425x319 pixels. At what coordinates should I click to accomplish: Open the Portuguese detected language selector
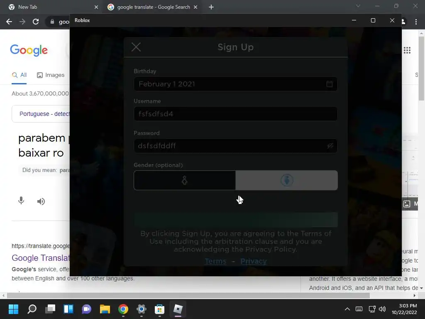[x=44, y=114]
